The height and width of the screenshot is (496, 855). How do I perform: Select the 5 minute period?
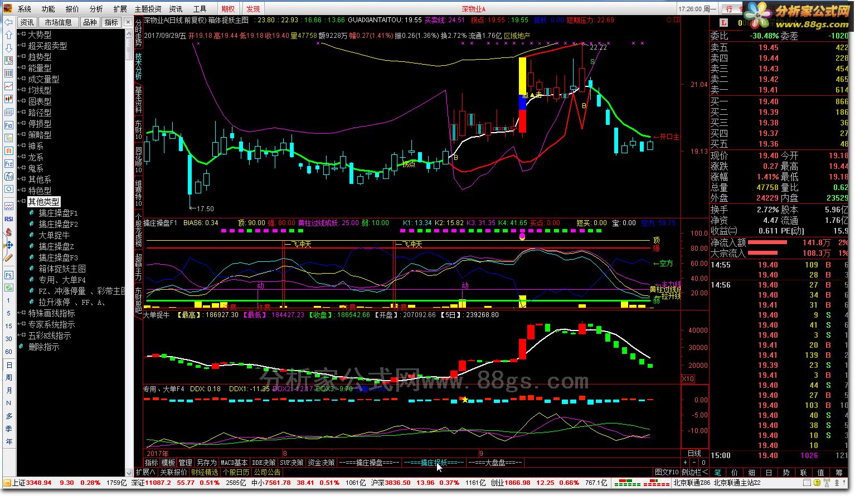pyautogui.click(x=8, y=314)
